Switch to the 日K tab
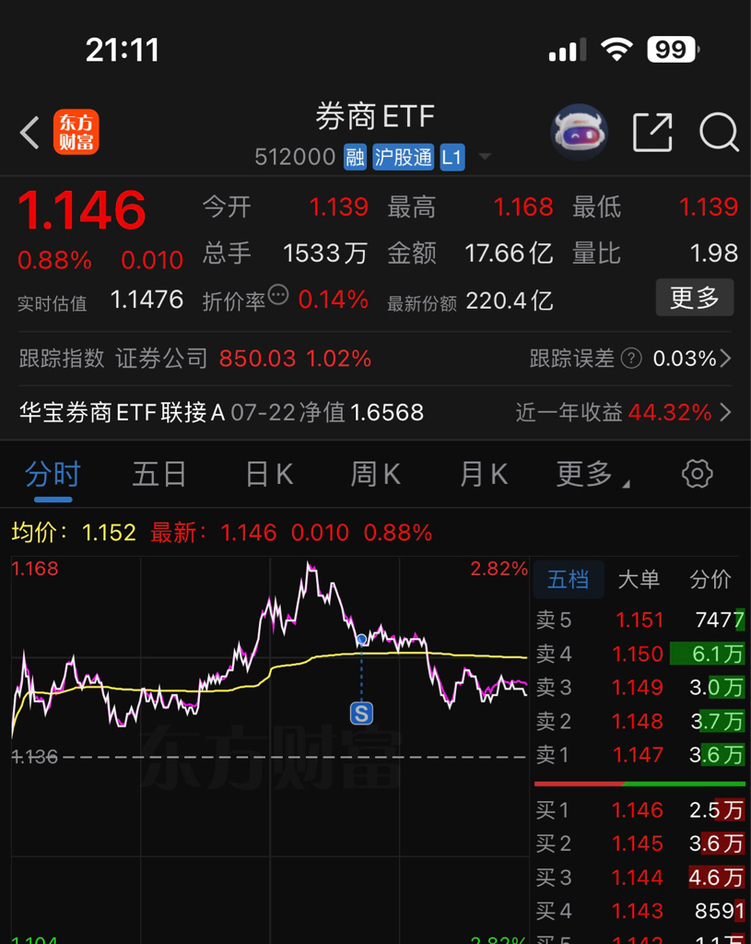The height and width of the screenshot is (944, 751). pyautogui.click(x=270, y=475)
